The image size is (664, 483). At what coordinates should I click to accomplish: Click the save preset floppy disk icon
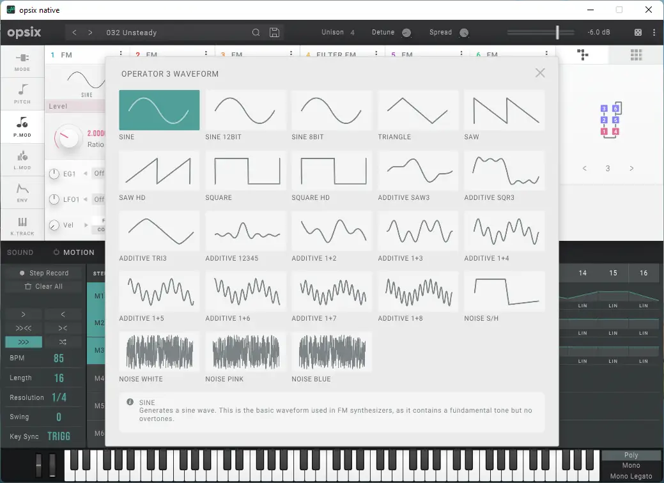tap(274, 32)
